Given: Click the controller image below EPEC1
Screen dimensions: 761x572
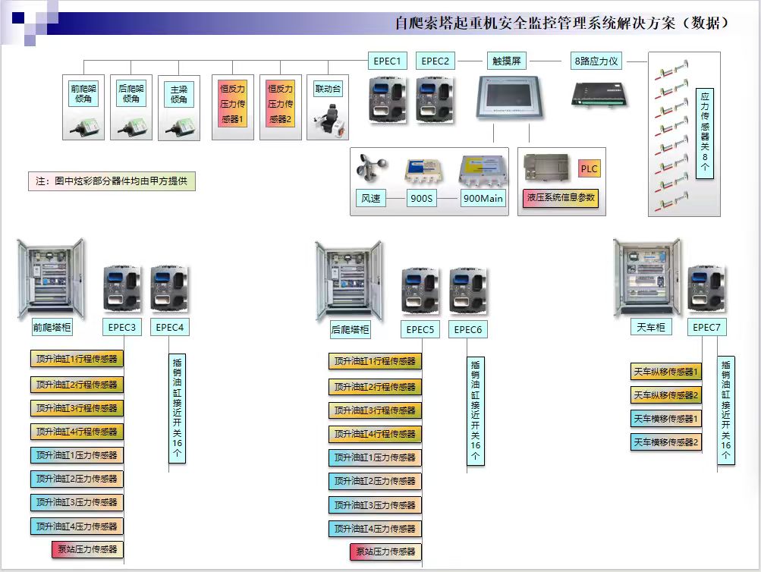Looking at the screenshot, I should [388, 98].
